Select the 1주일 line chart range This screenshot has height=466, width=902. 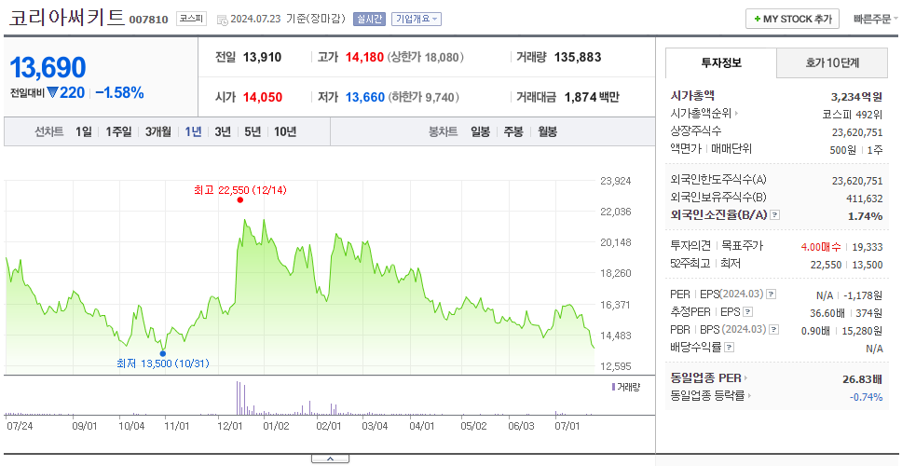[x=118, y=131]
